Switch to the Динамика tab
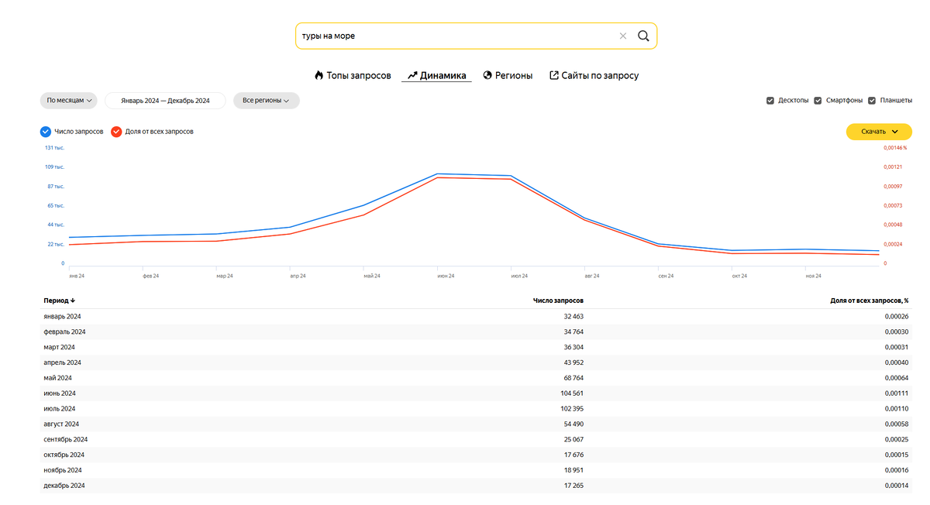930x505 pixels. (x=437, y=76)
